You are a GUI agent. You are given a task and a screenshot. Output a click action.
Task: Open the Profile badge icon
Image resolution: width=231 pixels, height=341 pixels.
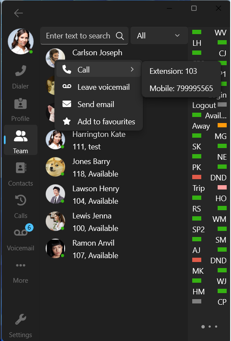tap(21, 104)
